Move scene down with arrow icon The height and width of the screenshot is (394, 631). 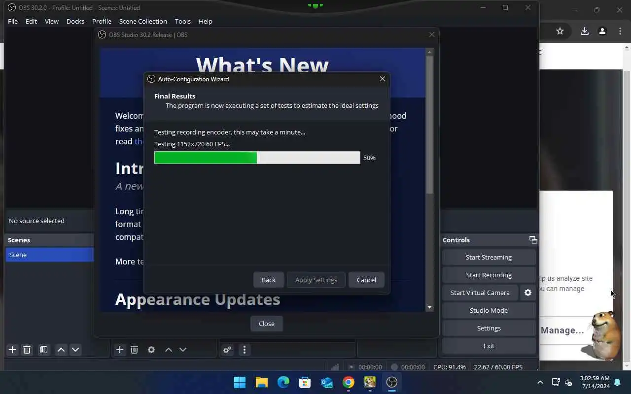point(75,350)
